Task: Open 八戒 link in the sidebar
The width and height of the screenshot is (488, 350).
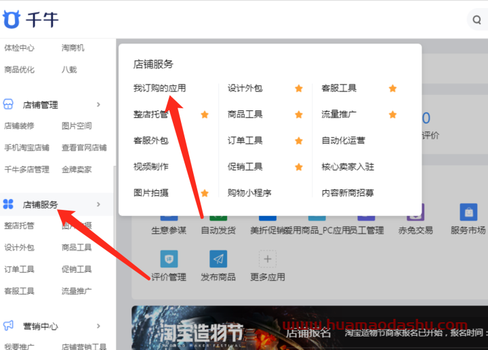Action: click(x=69, y=70)
